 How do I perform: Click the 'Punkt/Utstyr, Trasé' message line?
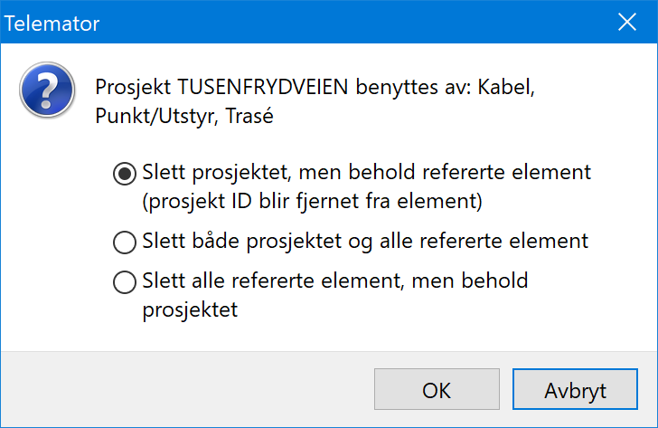pos(184,116)
